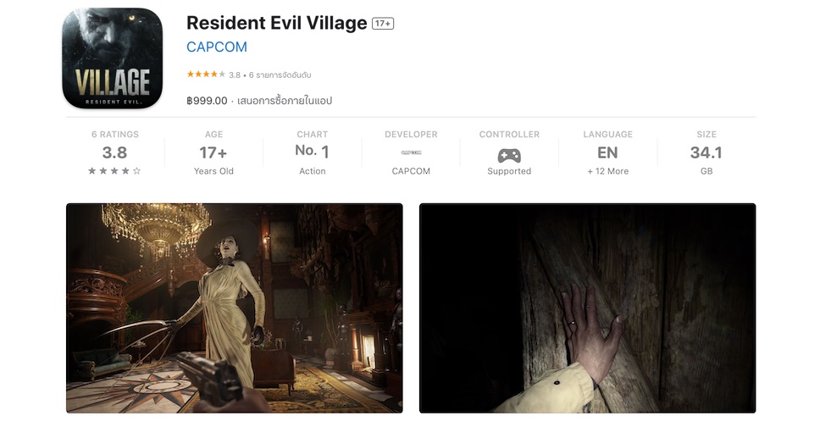The image size is (820, 427).
Task: Click the grey stars under the 3.8 rating
Action: (114, 170)
